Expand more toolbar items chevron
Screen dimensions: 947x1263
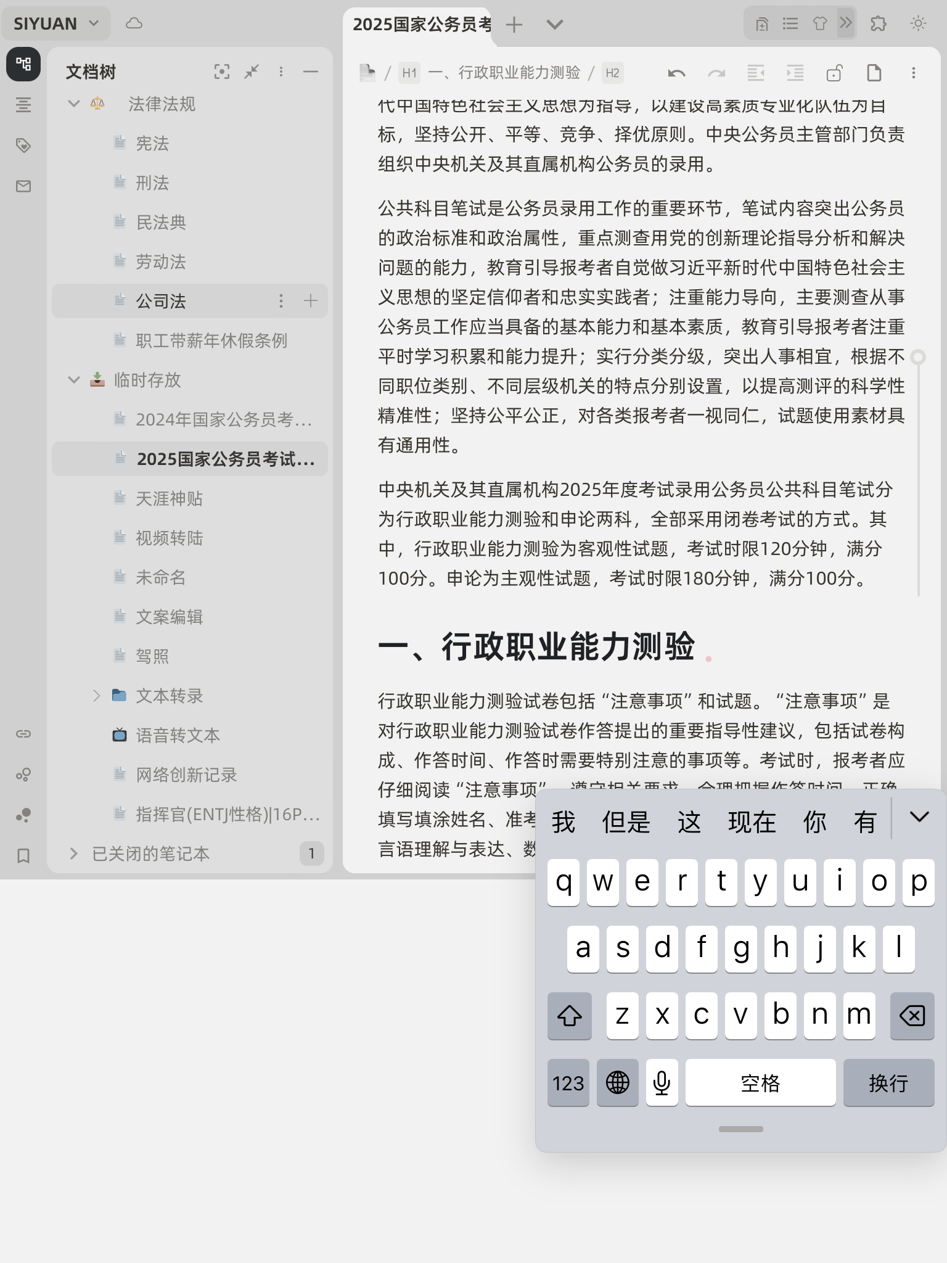pos(846,23)
